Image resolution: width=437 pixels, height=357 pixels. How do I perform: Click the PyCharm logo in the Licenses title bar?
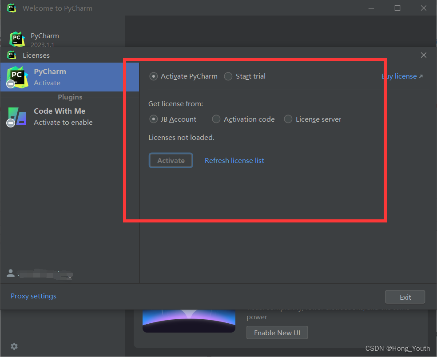click(12, 55)
